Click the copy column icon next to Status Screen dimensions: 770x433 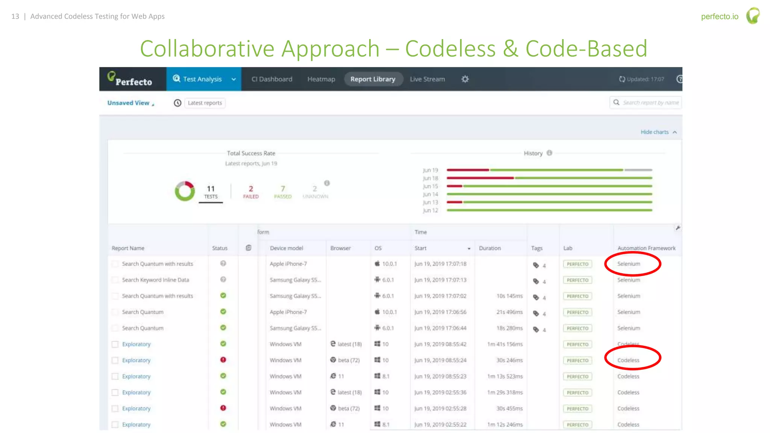(249, 248)
